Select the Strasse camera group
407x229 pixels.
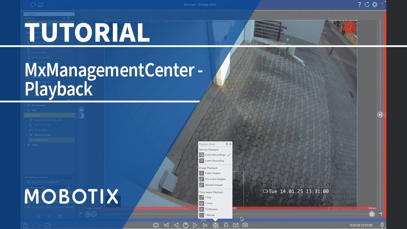pyautogui.click(x=49, y=115)
